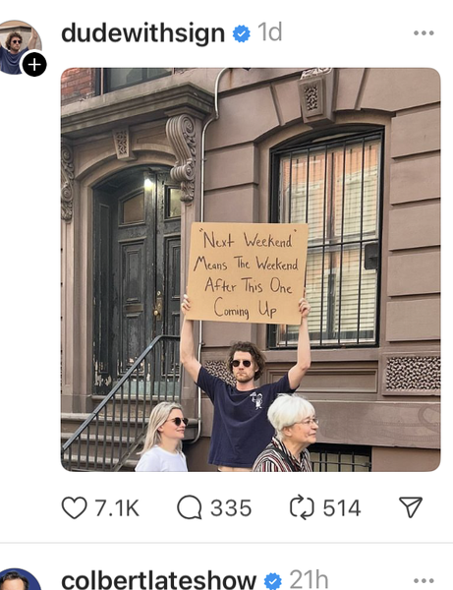Screen dimensions: 453x590
Task: View the 514 reposts count
Action: coord(342,508)
